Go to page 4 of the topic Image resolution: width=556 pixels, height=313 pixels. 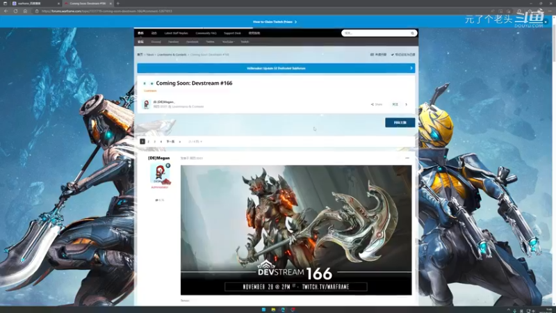(x=161, y=142)
